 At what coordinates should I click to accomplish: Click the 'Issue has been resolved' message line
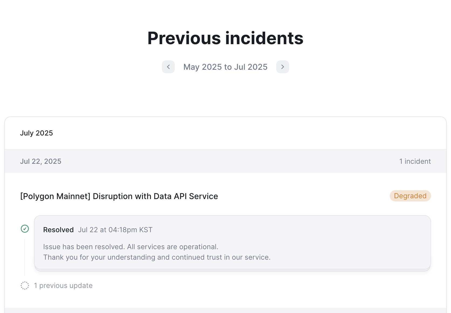[131, 247]
